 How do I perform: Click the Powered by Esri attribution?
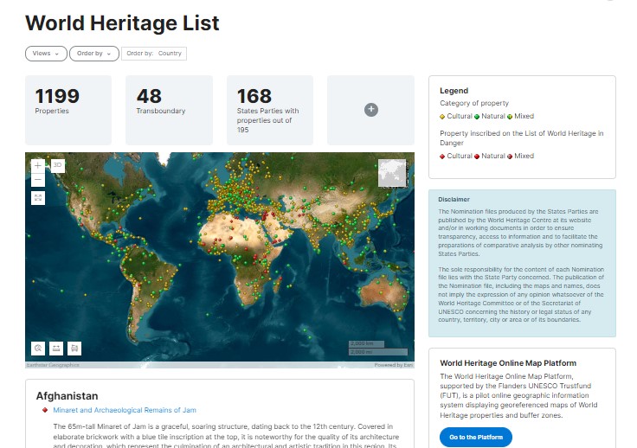(x=394, y=365)
